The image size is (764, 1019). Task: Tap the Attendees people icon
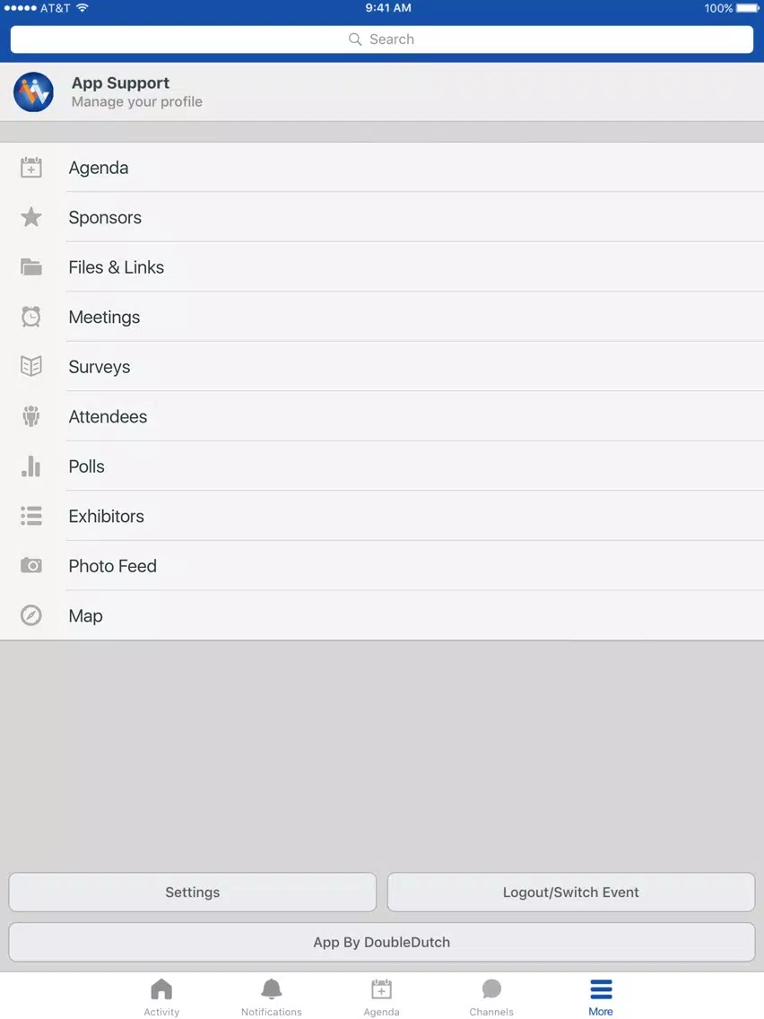[x=31, y=416]
